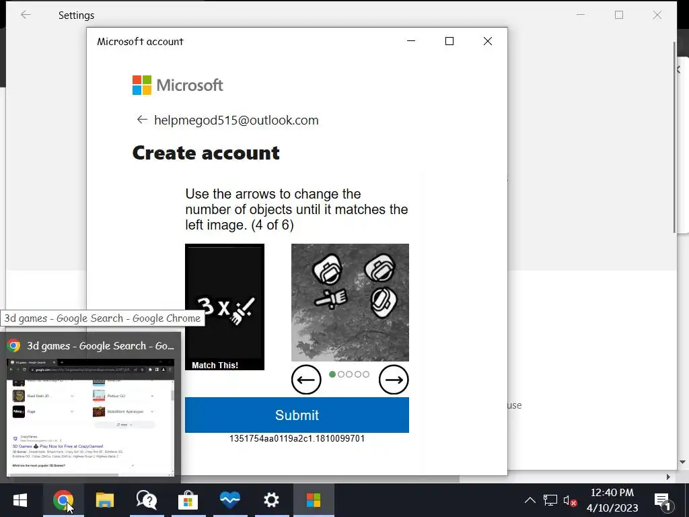The width and height of the screenshot is (689, 517).
Task: Open the Windows Start menu
Action: (x=20, y=500)
